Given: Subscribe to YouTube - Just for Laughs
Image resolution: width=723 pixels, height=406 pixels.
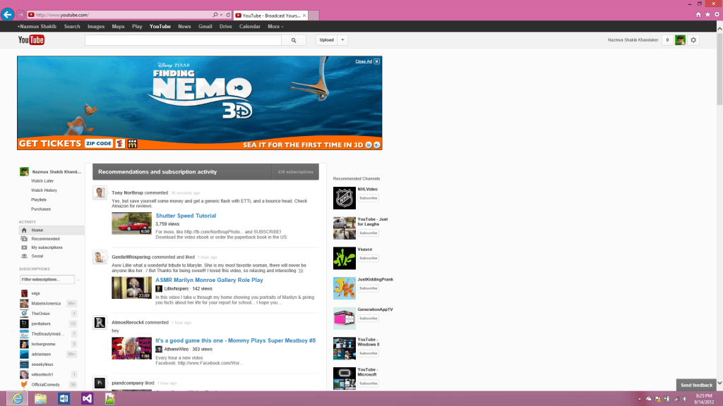Looking at the screenshot, I should (x=369, y=233).
